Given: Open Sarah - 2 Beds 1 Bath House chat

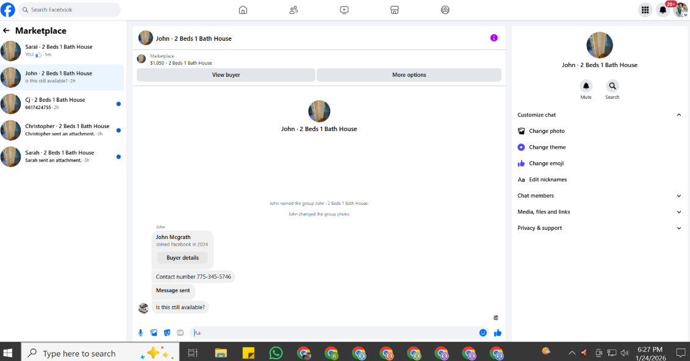Looking at the screenshot, I should (x=62, y=157).
